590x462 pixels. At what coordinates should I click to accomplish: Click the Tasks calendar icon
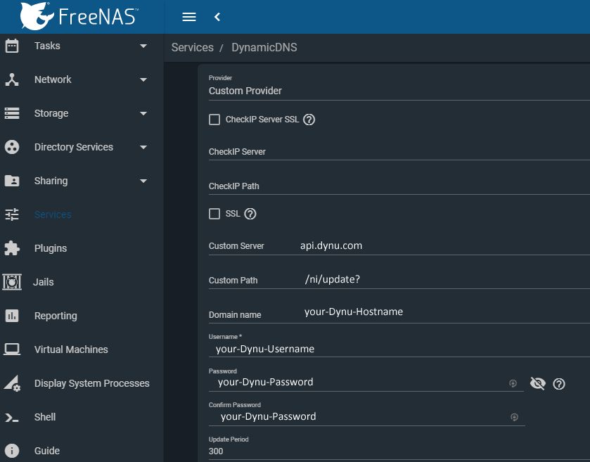[12, 46]
